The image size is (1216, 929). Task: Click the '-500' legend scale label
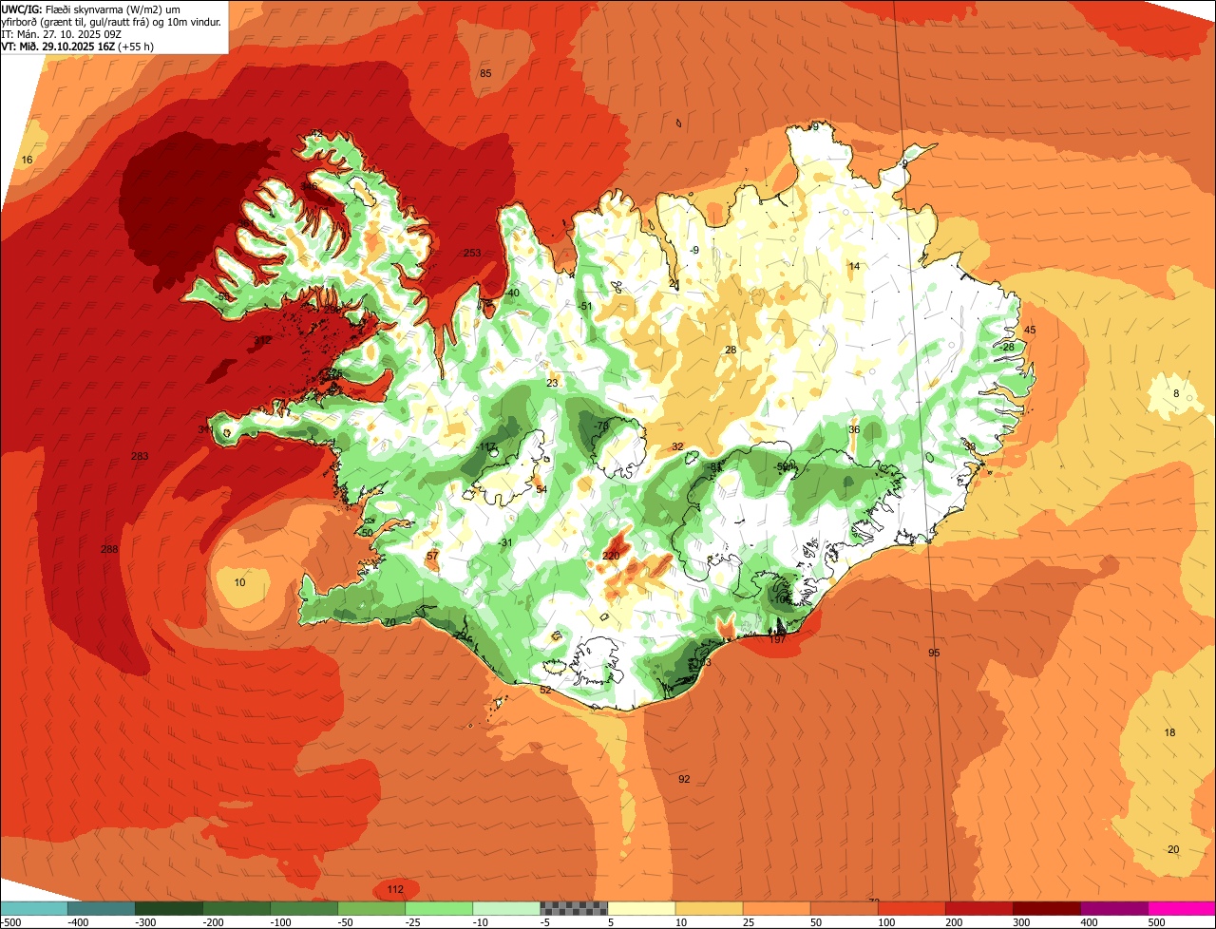click(x=11, y=922)
